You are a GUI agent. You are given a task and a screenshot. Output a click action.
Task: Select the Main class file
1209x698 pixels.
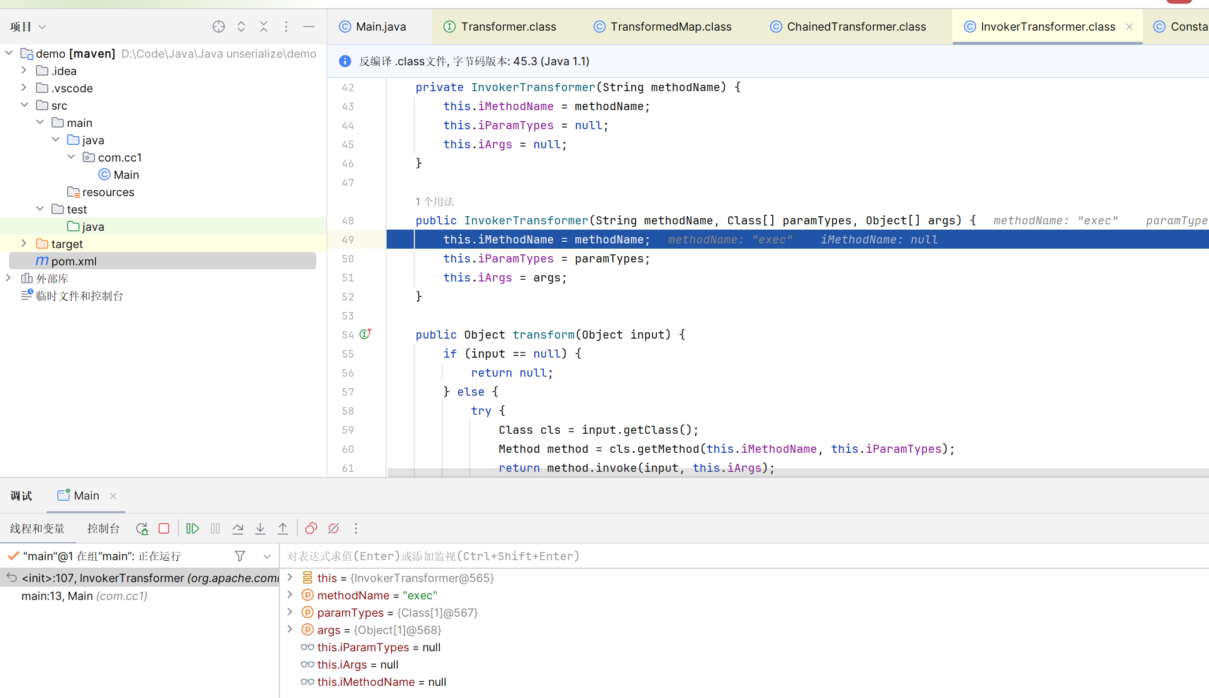[119, 175]
